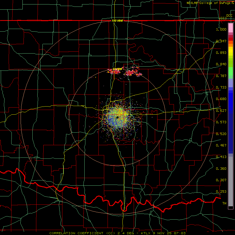
Task: Click the 0.467 color scale value
Action: tap(221, 145)
